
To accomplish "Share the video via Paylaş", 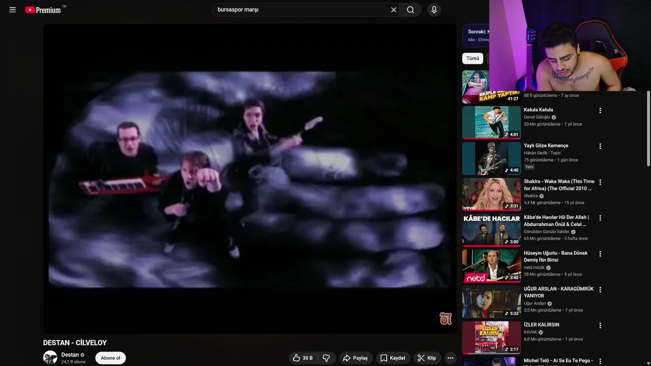I will 356,358.
